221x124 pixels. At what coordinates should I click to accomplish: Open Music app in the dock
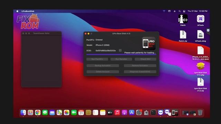[117, 113]
